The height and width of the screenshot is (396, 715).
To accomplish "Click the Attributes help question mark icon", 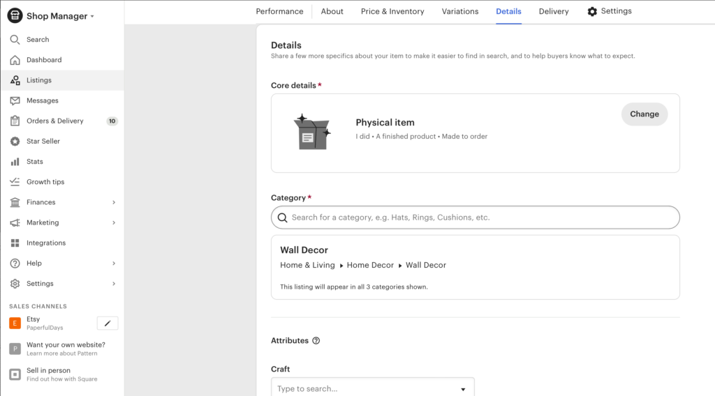I will 316,340.
